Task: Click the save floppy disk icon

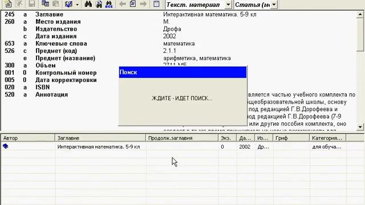Action: coord(32,4)
